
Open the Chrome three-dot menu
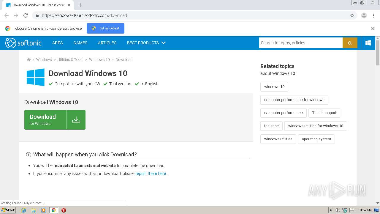coord(373,15)
